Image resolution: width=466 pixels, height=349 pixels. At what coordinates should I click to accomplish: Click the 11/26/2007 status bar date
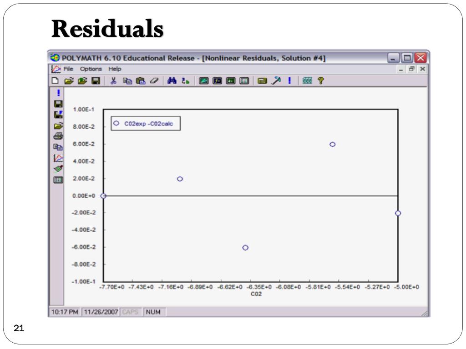[101, 312]
